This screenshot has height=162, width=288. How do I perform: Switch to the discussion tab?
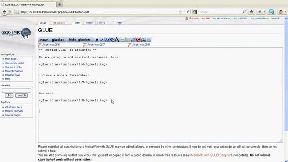59,23
